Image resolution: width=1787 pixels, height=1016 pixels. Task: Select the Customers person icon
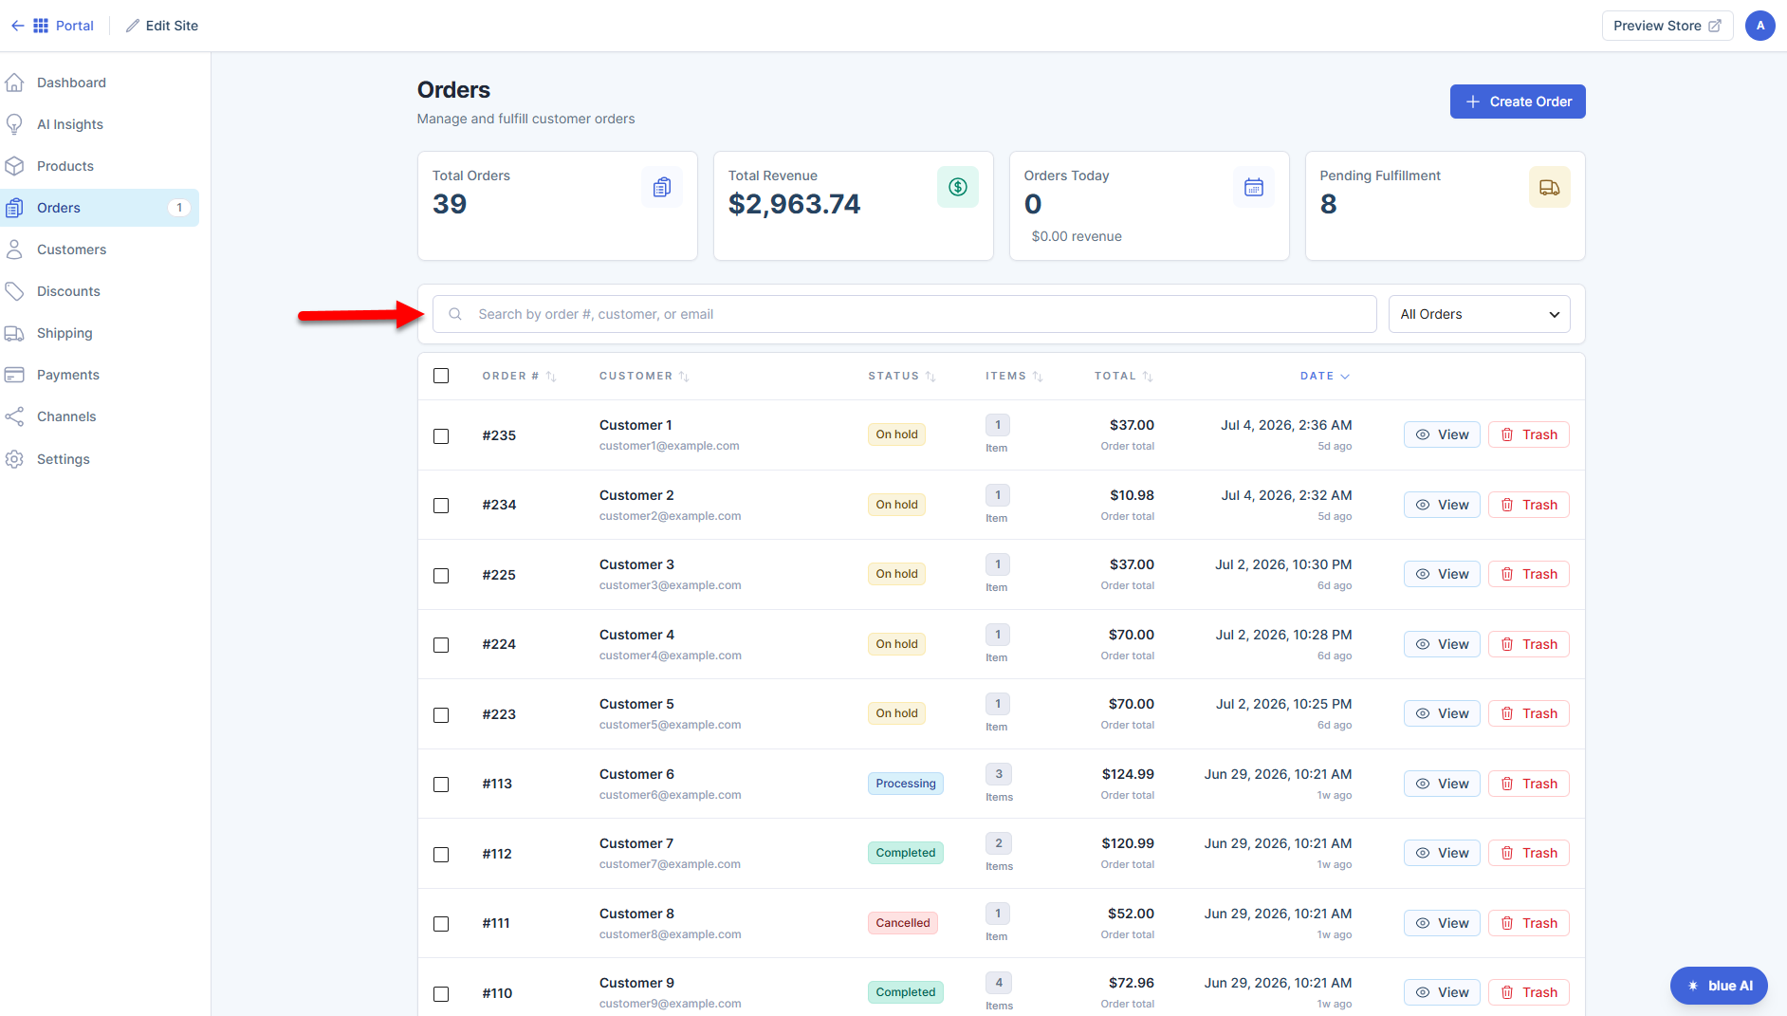coord(14,249)
